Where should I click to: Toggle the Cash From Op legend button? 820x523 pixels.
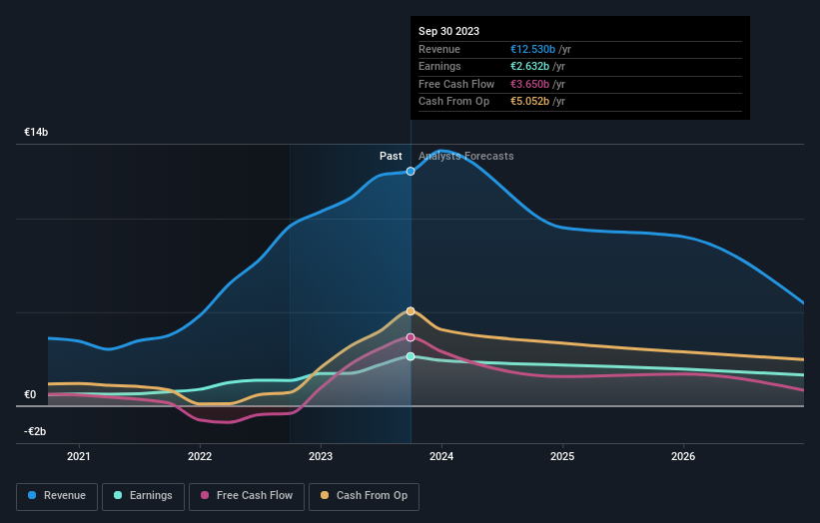click(364, 496)
